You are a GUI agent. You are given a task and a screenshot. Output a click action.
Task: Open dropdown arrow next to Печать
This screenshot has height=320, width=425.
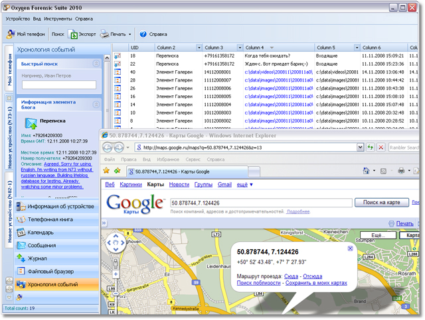click(x=130, y=34)
